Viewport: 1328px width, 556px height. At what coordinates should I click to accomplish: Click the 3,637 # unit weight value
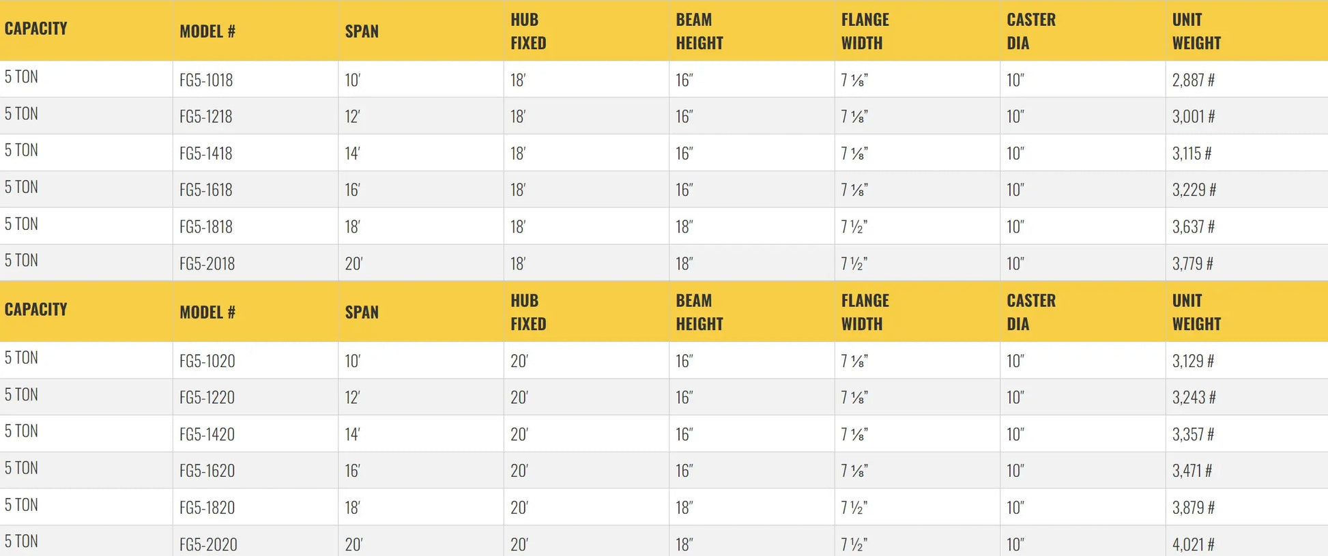(x=1193, y=226)
